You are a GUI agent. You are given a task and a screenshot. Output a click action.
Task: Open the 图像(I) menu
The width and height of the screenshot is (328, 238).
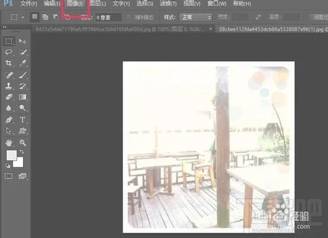[75, 4]
